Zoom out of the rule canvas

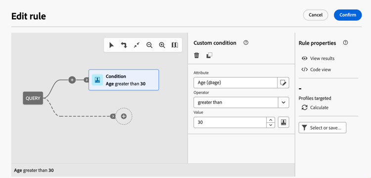point(149,45)
